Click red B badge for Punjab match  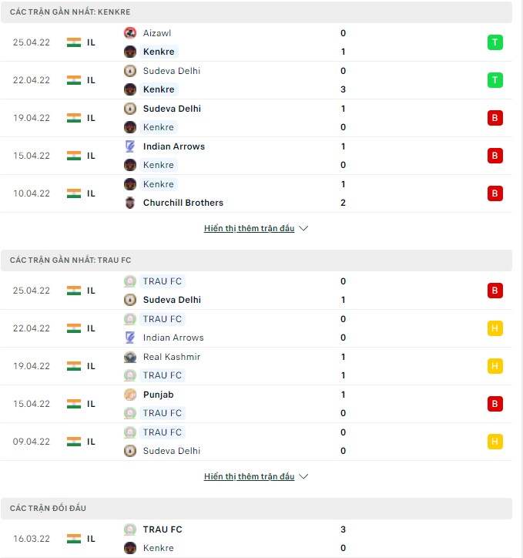pyautogui.click(x=495, y=404)
